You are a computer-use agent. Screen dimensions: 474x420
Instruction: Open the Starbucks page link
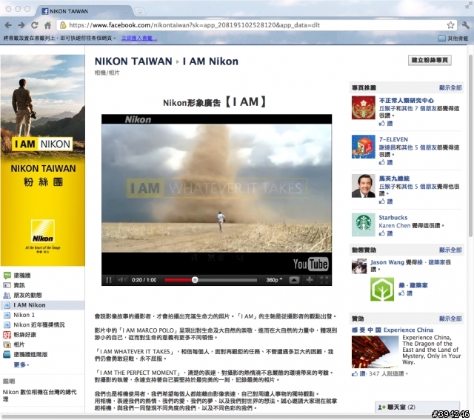coord(393,218)
